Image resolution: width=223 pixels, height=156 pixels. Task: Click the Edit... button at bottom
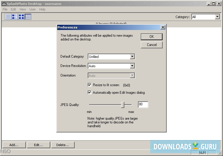coord(39,145)
